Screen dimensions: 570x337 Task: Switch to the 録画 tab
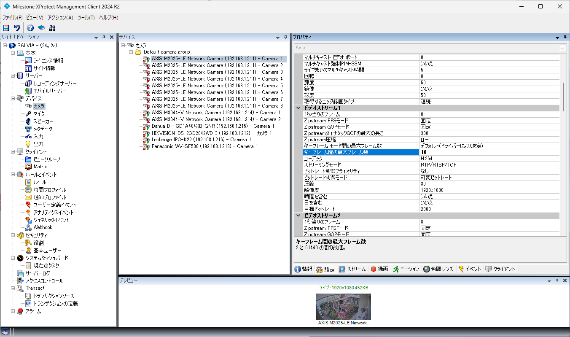click(x=379, y=269)
